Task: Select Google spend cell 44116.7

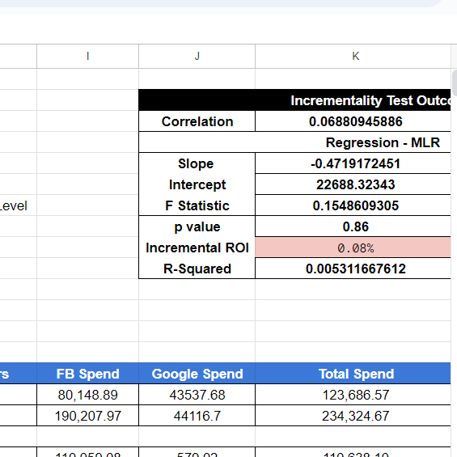Action: (x=197, y=416)
